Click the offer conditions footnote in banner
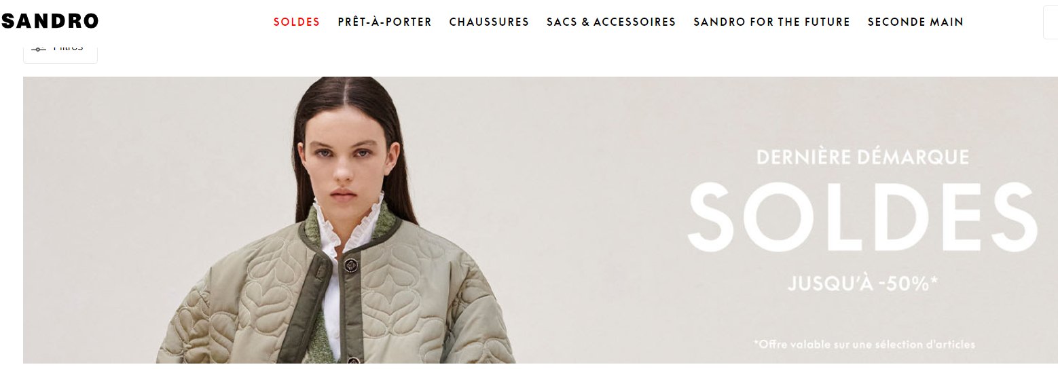1058x369 pixels. [x=864, y=345]
